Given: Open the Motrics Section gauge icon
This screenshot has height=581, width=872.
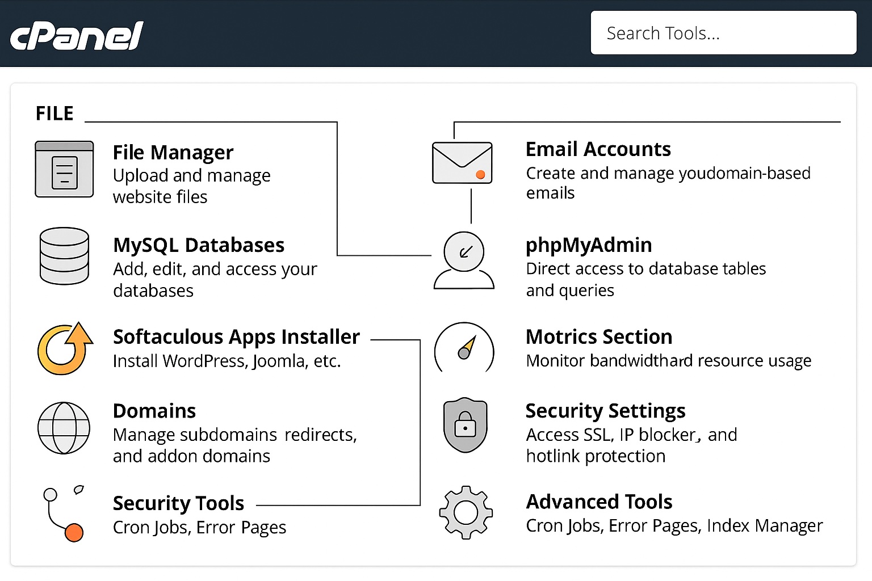Looking at the screenshot, I should point(464,347).
